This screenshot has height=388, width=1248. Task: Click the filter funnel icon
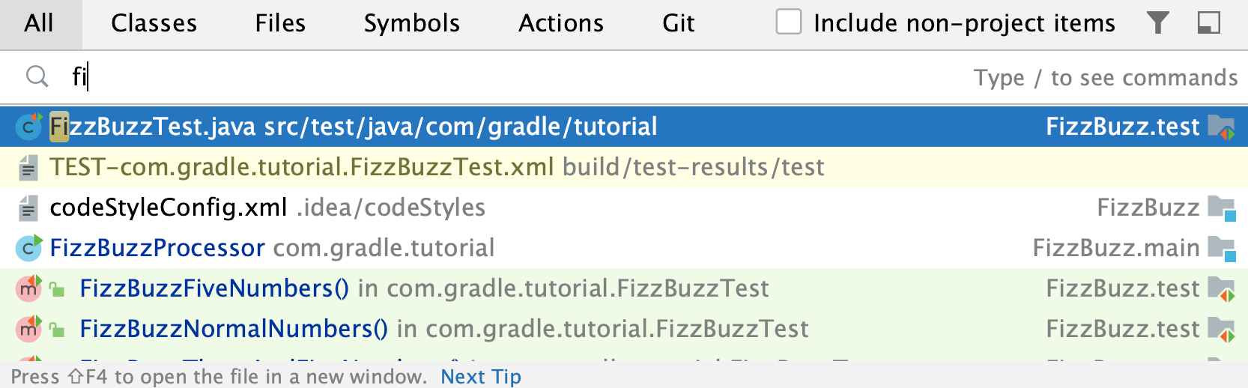pos(1158,23)
